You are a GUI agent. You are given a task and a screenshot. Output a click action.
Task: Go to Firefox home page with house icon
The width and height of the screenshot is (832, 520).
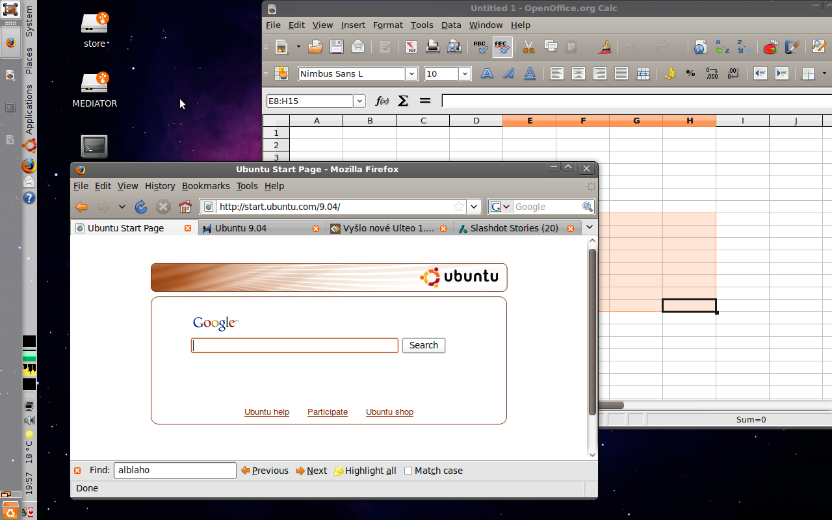[x=185, y=207]
